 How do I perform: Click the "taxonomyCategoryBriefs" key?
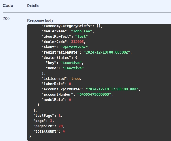(x=67, y=26)
